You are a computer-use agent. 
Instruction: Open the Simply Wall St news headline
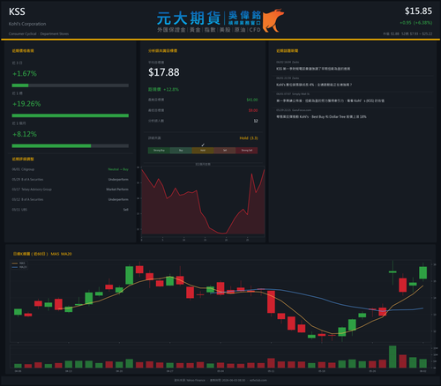coord(330,100)
